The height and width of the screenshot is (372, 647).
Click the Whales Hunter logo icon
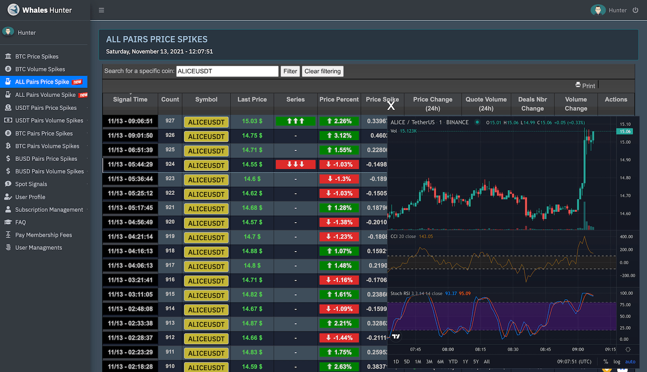click(14, 9)
